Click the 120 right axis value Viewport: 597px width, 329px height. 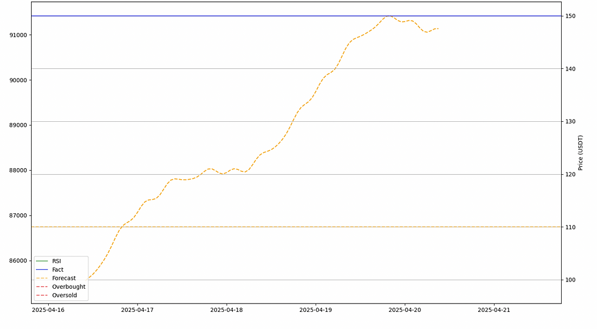(570, 174)
